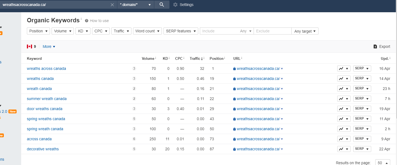Open history chart for door wreaths canada
The width and height of the screenshot is (397, 165).
click(x=344, y=109)
